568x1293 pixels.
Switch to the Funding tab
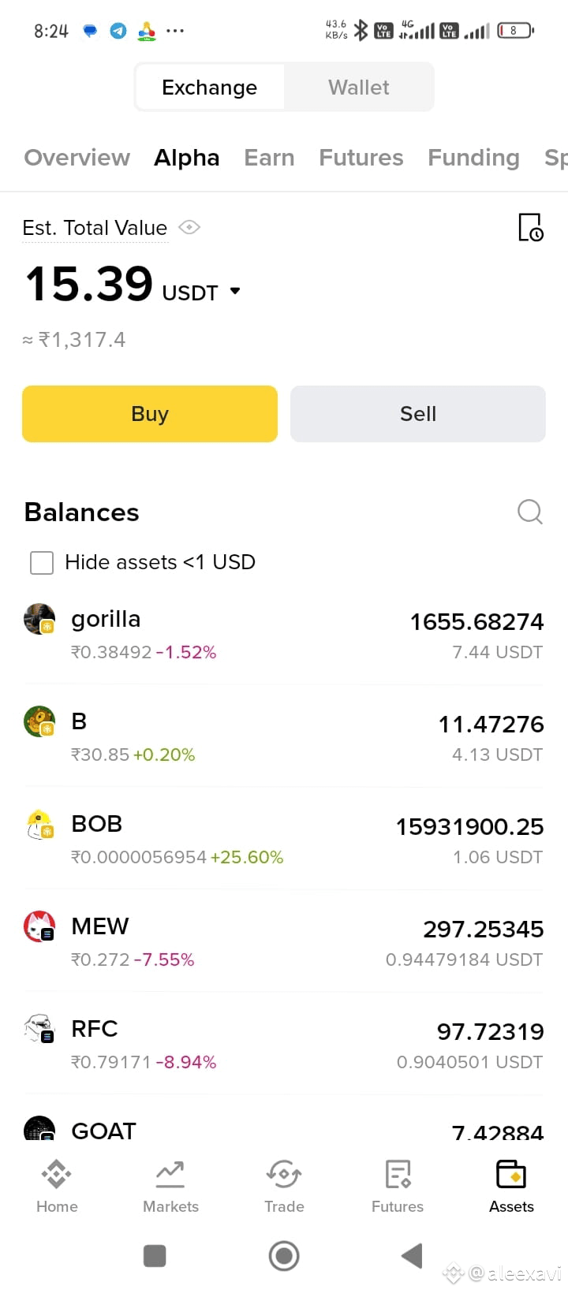[x=473, y=158]
